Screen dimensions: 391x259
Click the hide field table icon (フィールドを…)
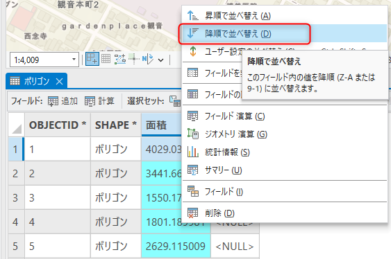point(192,73)
